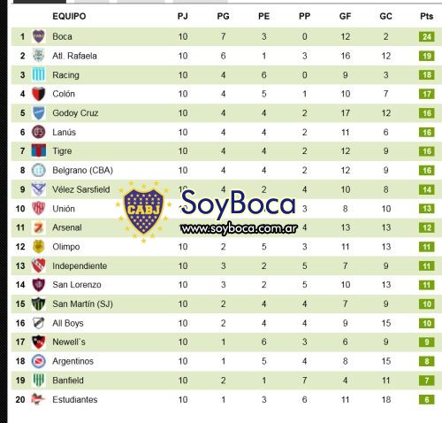Click the Estudiantes crest icon
Image resolution: width=442 pixels, height=423 pixels.
pyautogui.click(x=39, y=399)
